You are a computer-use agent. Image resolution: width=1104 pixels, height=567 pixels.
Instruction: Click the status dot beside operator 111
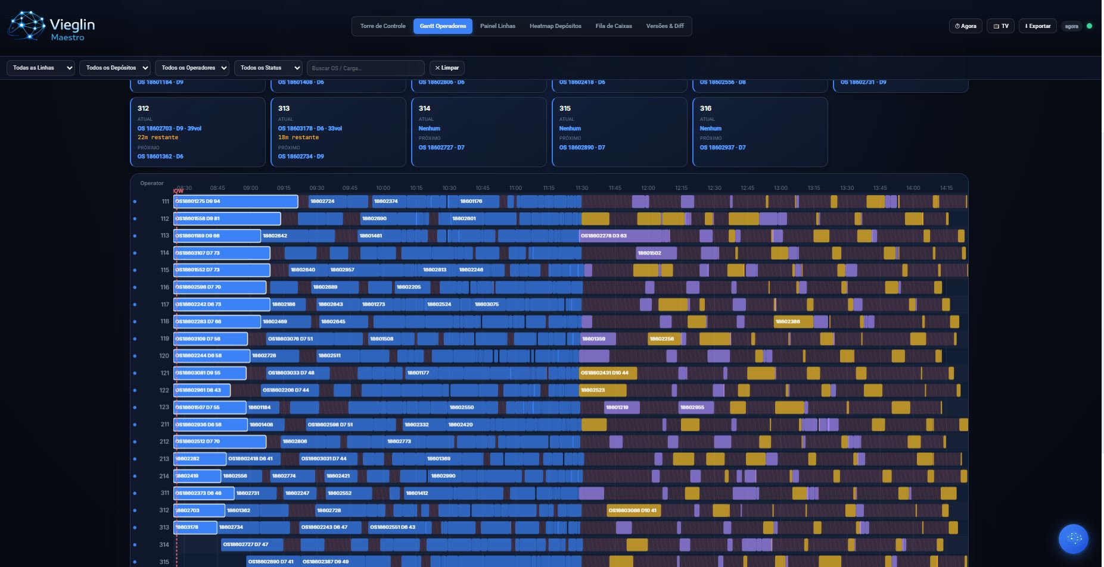[x=135, y=202]
